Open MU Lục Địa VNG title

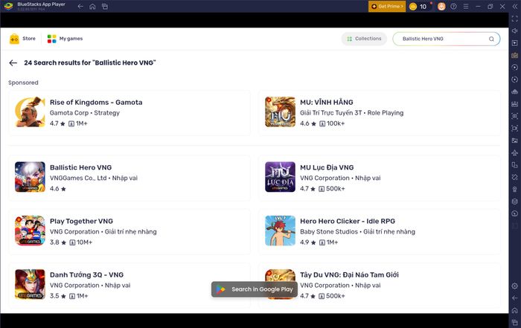tap(327, 167)
